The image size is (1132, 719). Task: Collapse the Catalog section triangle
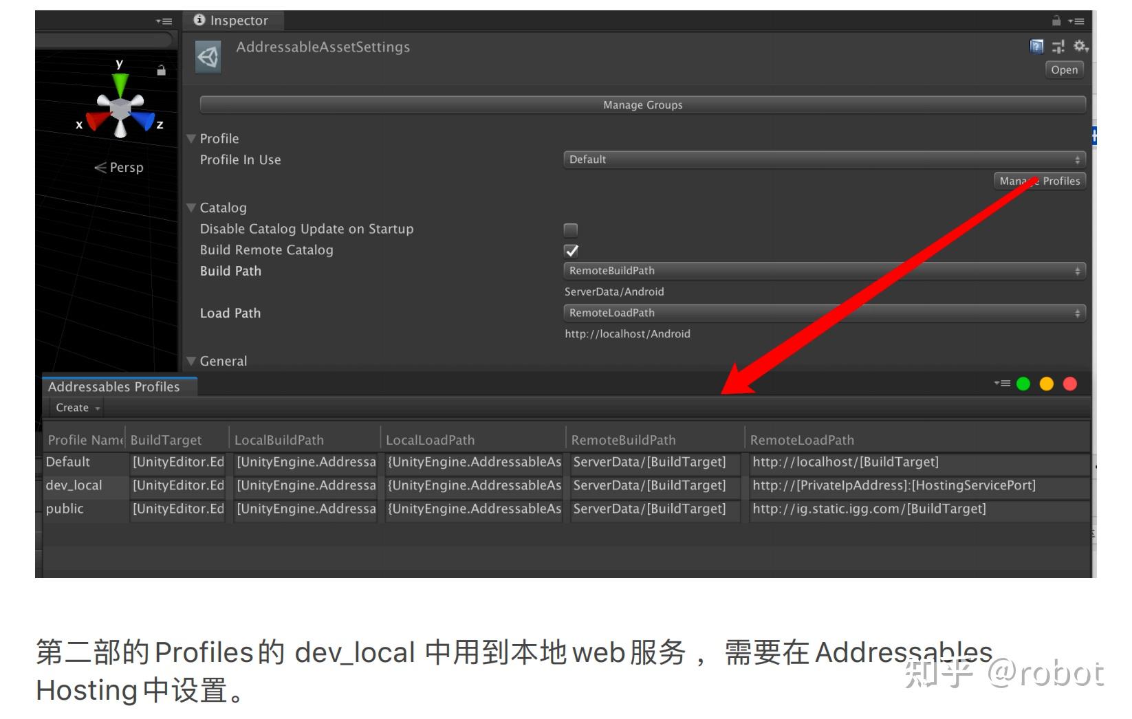(191, 207)
